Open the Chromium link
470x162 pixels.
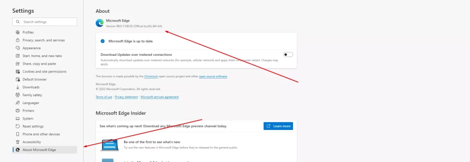[x=151, y=76]
